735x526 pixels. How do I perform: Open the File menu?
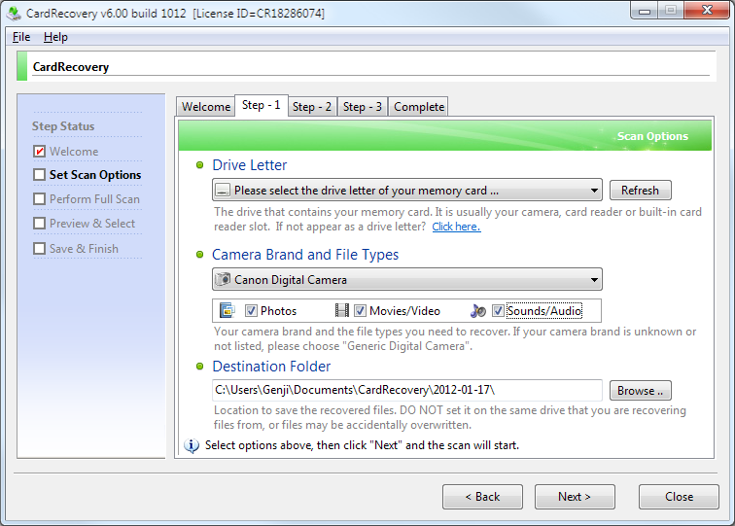(21, 37)
